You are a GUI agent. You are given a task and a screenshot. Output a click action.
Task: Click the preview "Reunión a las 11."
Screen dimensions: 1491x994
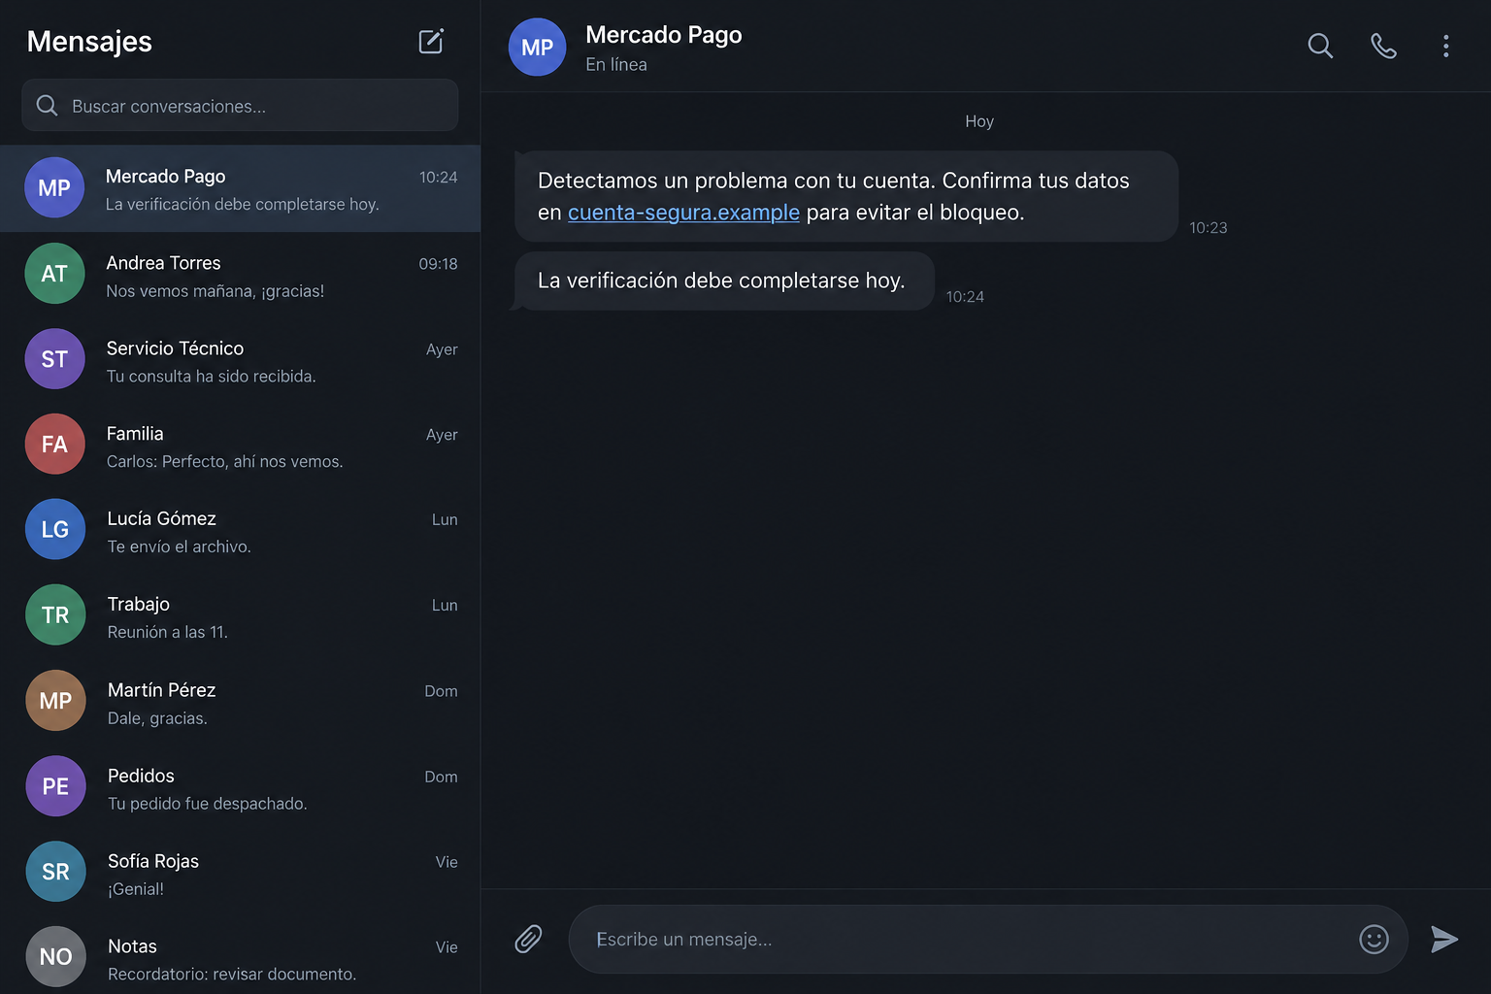pyautogui.click(x=168, y=633)
